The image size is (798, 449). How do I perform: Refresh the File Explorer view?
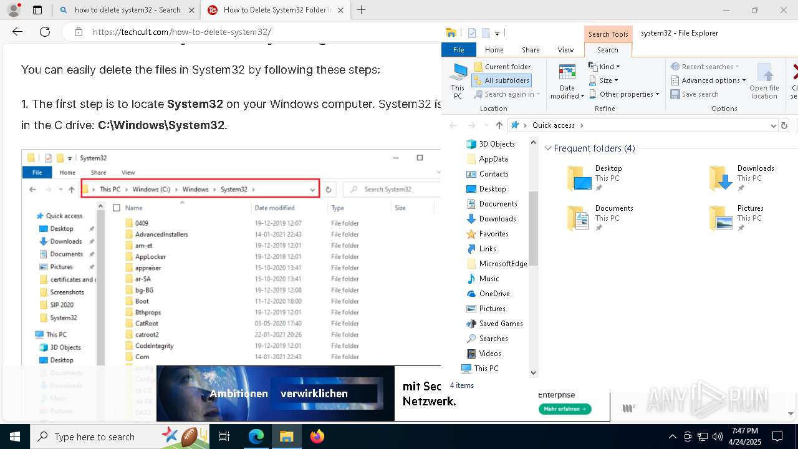(x=785, y=125)
